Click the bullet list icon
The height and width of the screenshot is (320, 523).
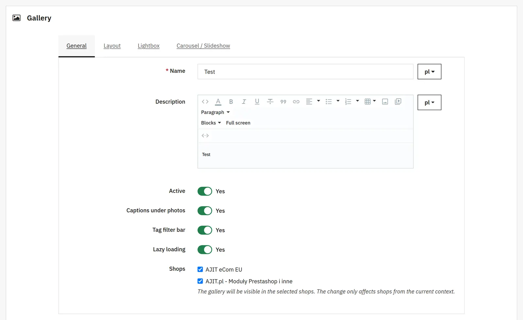coord(329,102)
